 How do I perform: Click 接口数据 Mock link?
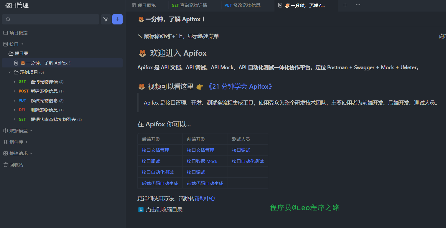pos(202,161)
